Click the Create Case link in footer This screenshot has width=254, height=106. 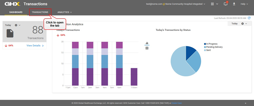[x=176, y=103]
